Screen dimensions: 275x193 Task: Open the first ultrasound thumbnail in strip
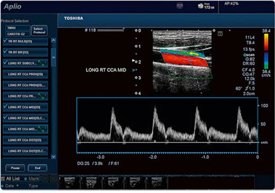click(70, 182)
